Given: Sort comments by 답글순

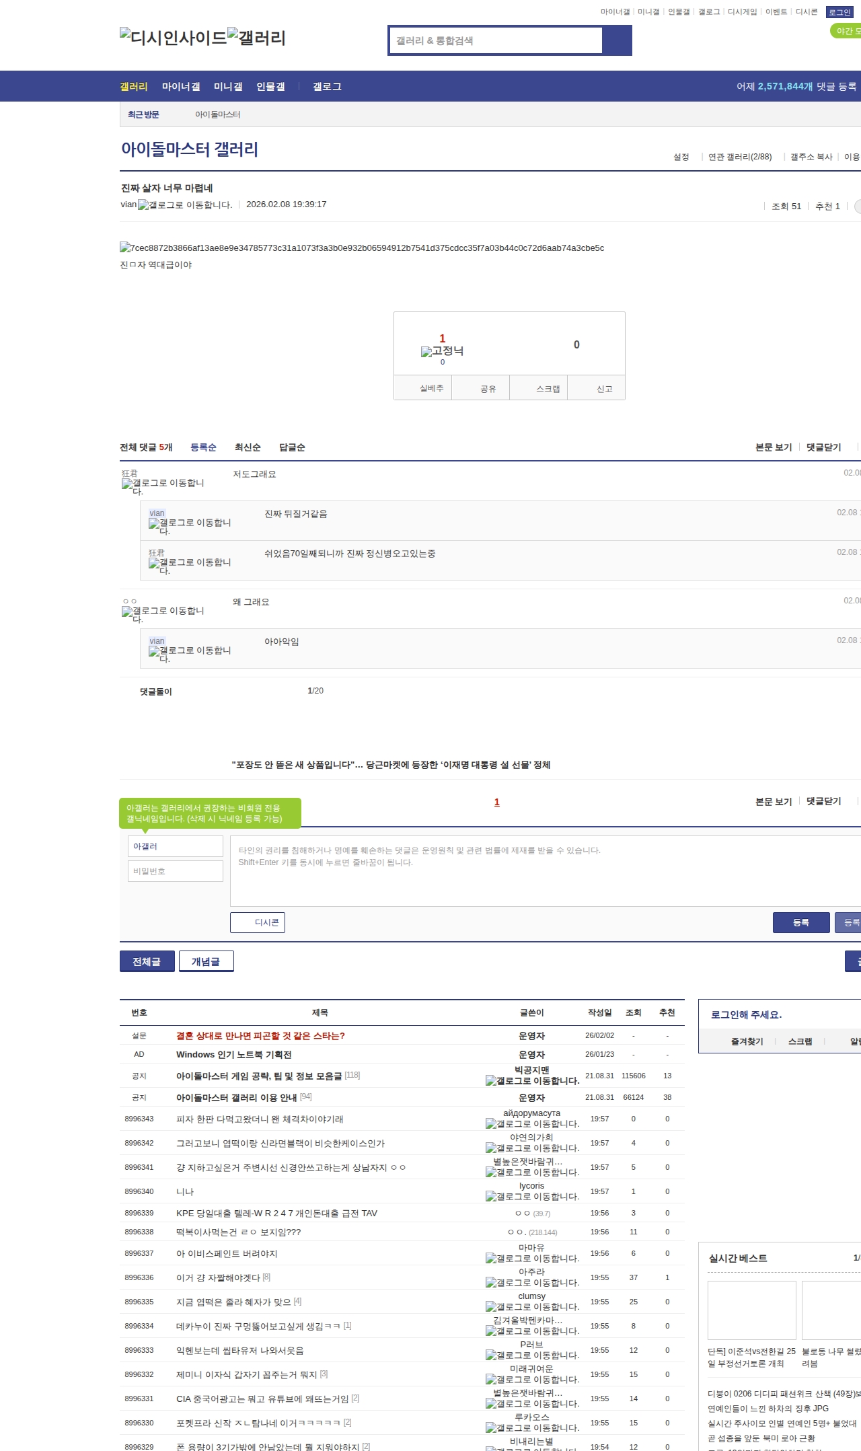Looking at the screenshot, I should (x=292, y=447).
